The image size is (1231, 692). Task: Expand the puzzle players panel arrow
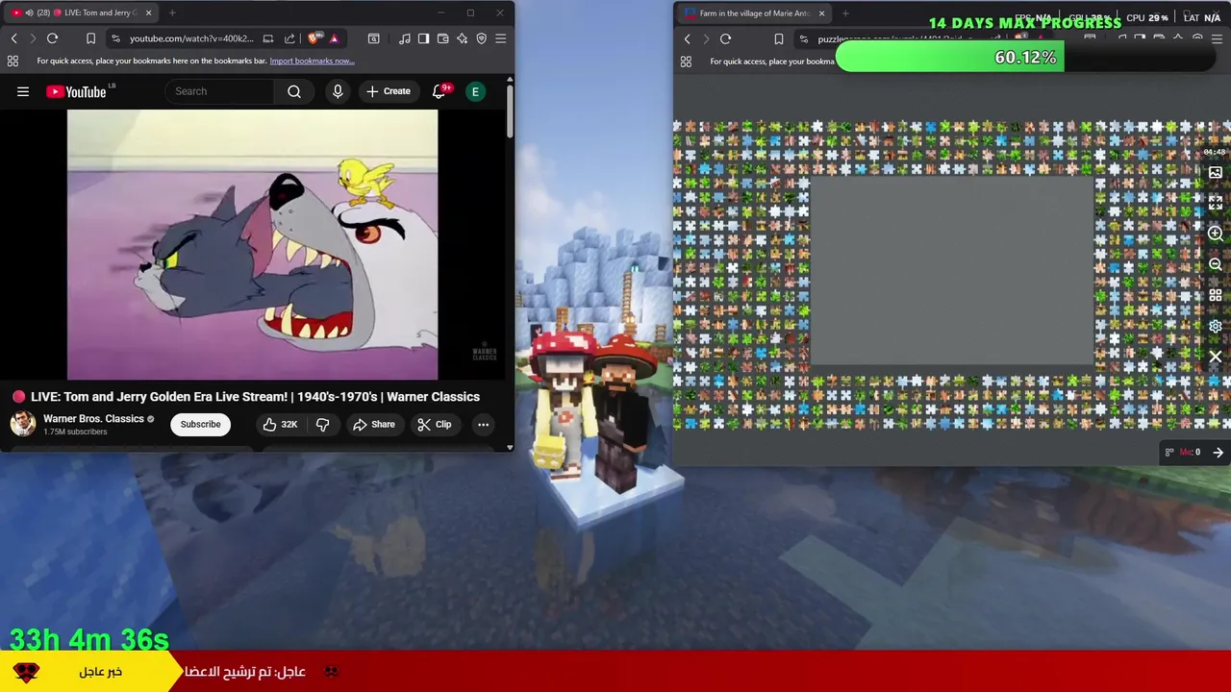(1218, 453)
